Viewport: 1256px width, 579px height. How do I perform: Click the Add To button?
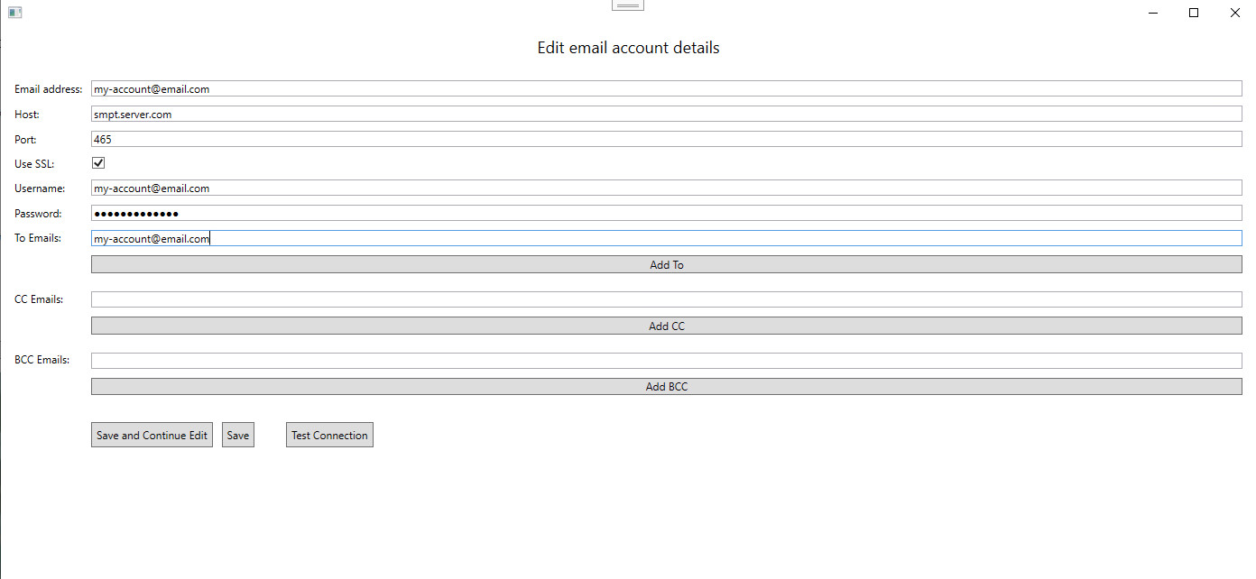click(667, 264)
